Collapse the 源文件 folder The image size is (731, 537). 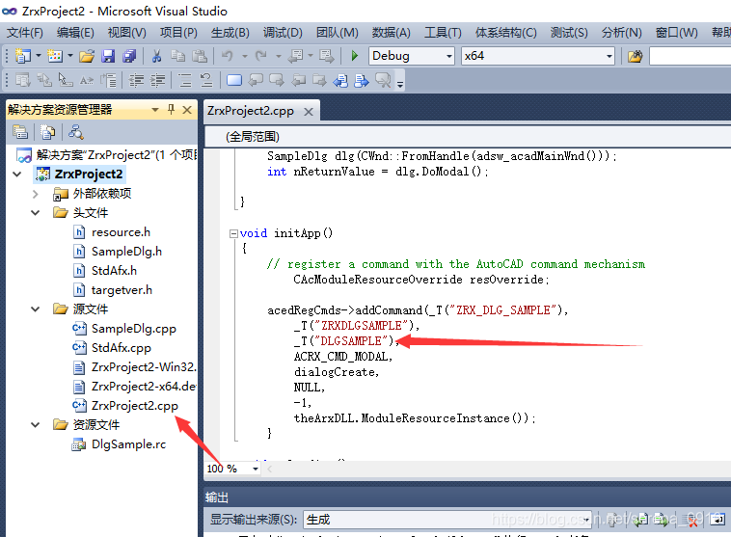36,309
